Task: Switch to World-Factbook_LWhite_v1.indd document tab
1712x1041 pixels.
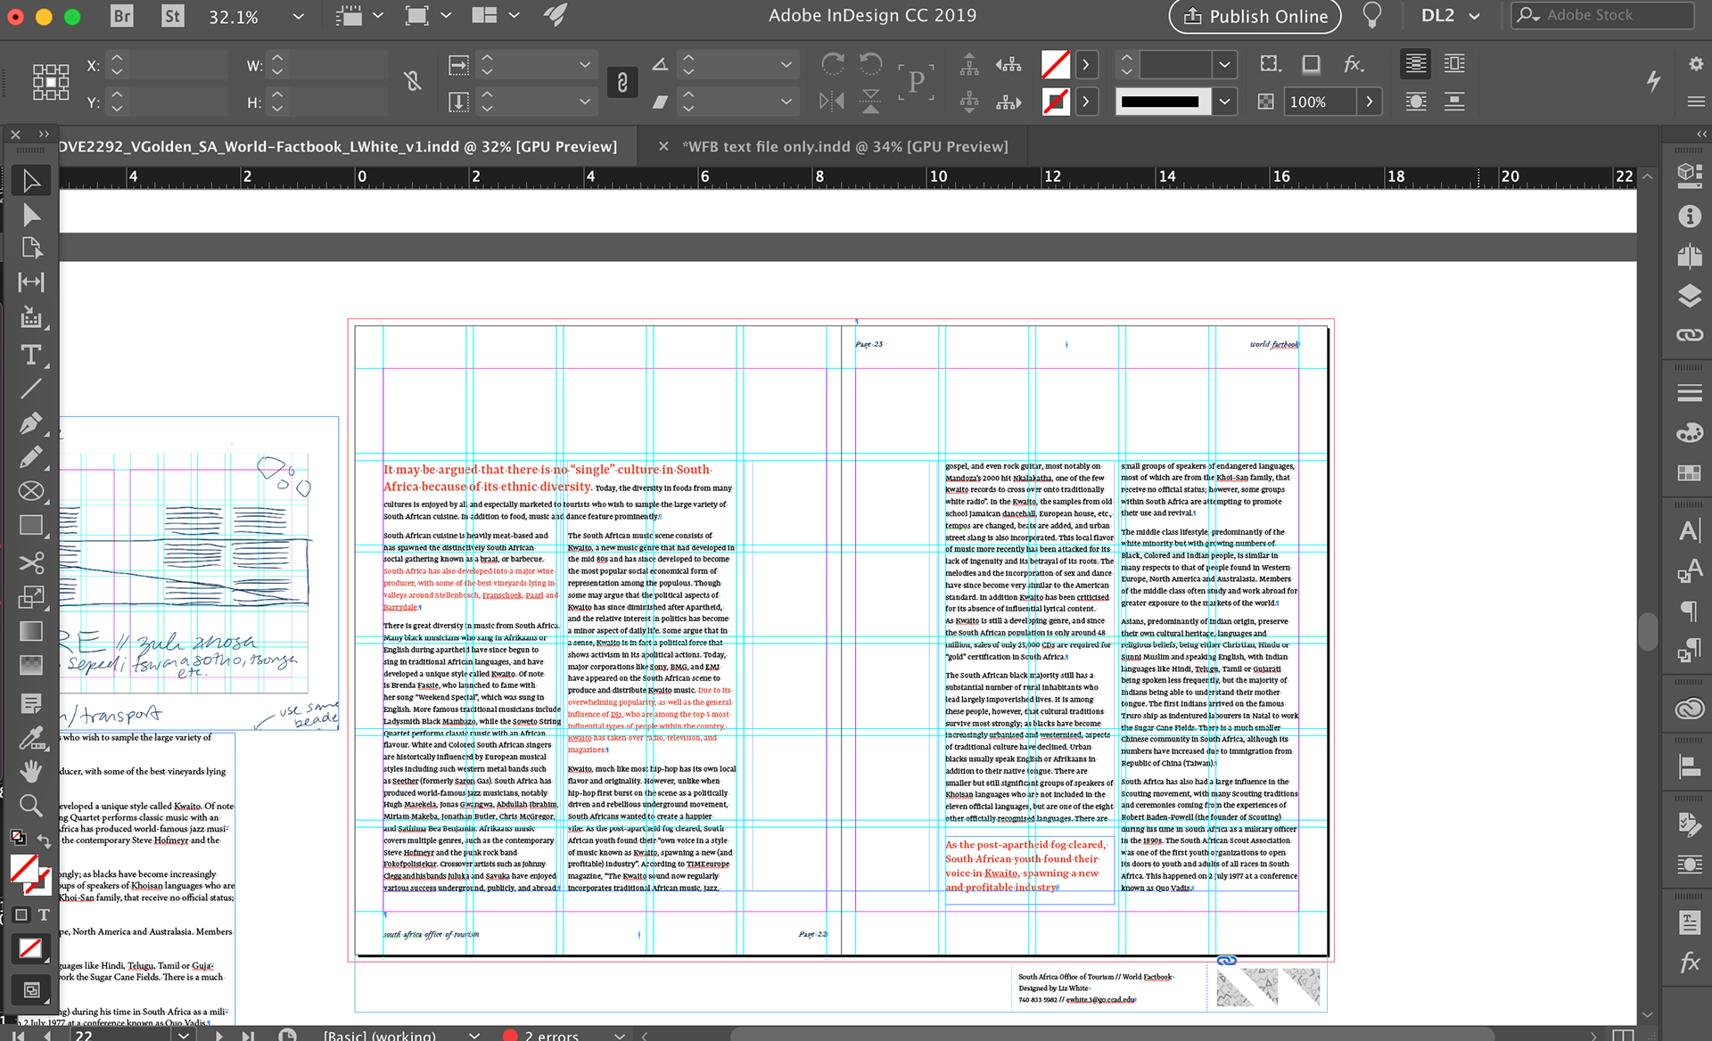Action: coord(338,146)
